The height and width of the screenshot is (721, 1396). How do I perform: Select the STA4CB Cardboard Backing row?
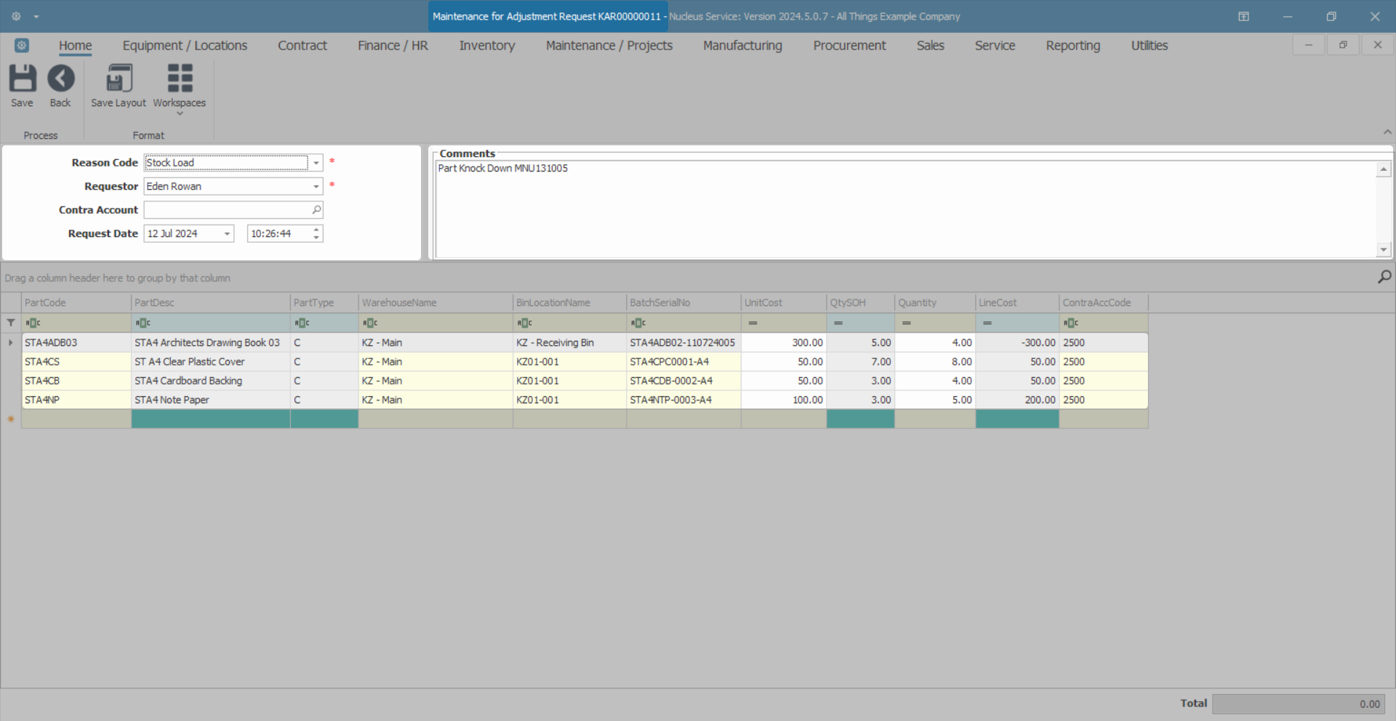585,381
